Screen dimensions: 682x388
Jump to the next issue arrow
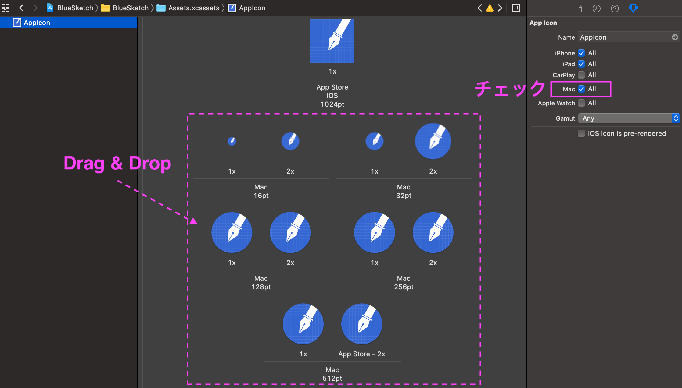pos(500,8)
